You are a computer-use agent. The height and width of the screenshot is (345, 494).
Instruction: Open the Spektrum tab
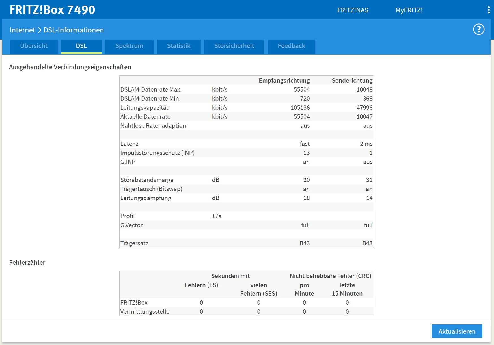pyautogui.click(x=129, y=46)
